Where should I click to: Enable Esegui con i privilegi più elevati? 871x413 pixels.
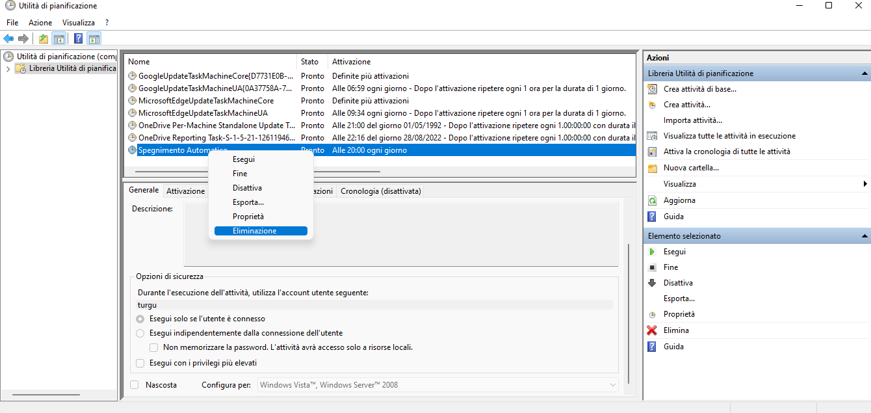tap(140, 363)
